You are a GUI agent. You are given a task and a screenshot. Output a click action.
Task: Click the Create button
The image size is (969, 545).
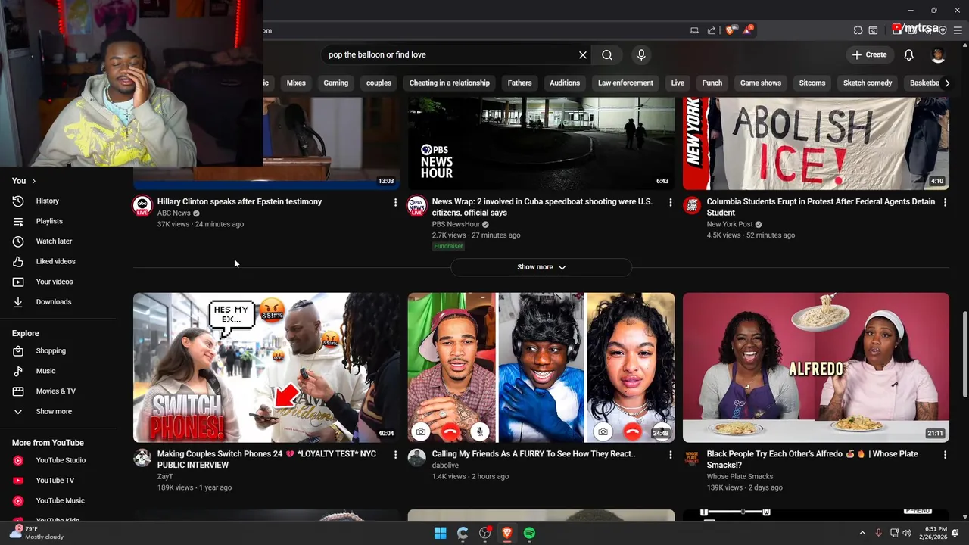[x=869, y=54]
